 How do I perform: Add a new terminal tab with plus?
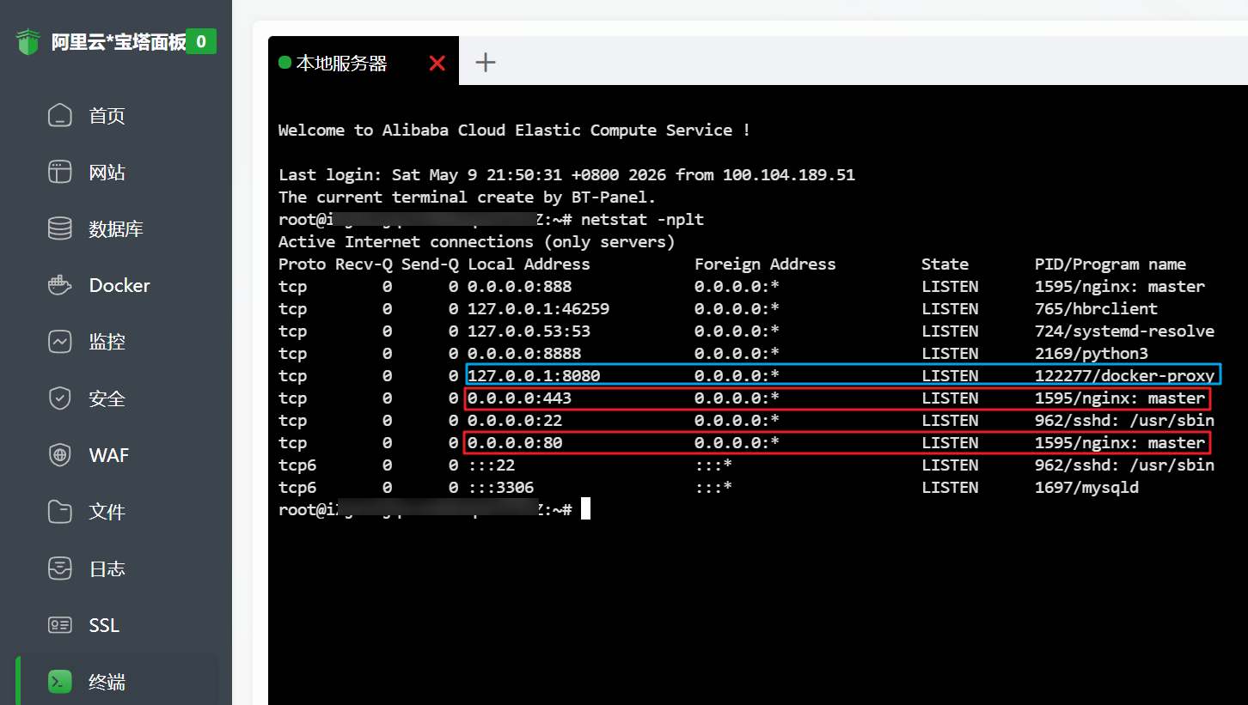tap(486, 62)
